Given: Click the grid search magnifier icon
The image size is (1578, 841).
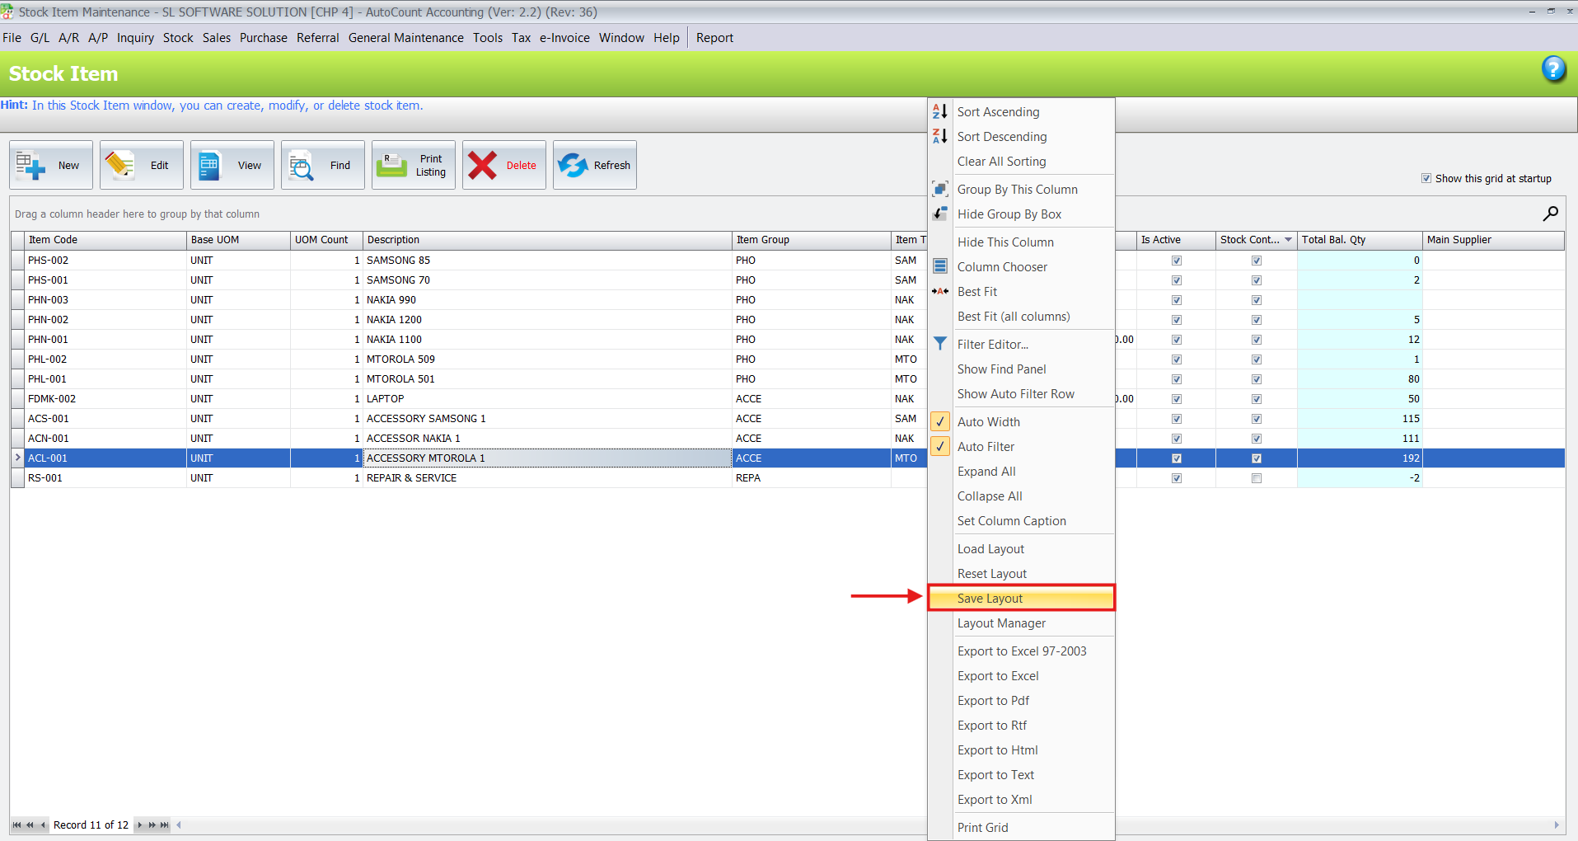Looking at the screenshot, I should [x=1550, y=214].
